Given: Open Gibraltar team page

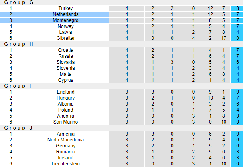Looking at the screenshot, I should (x=65, y=38).
